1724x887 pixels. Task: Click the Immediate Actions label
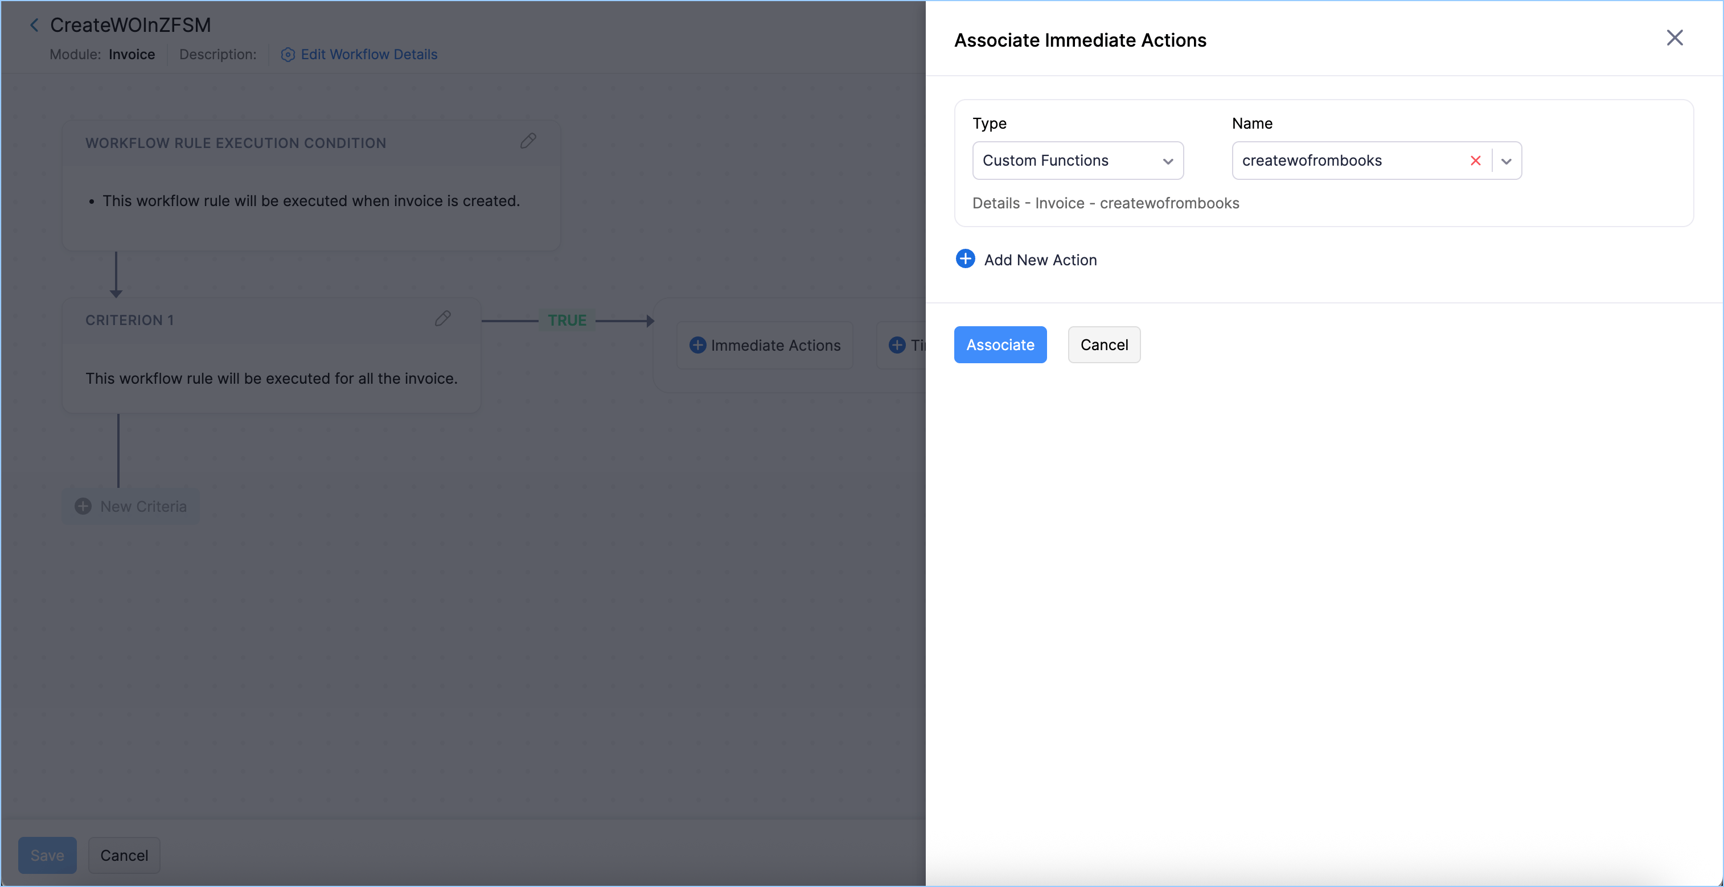(775, 346)
